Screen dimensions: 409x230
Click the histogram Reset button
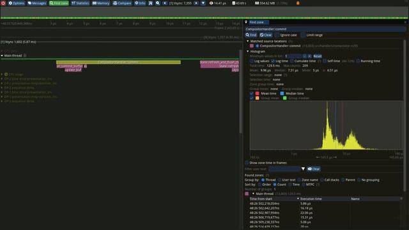(317, 56)
